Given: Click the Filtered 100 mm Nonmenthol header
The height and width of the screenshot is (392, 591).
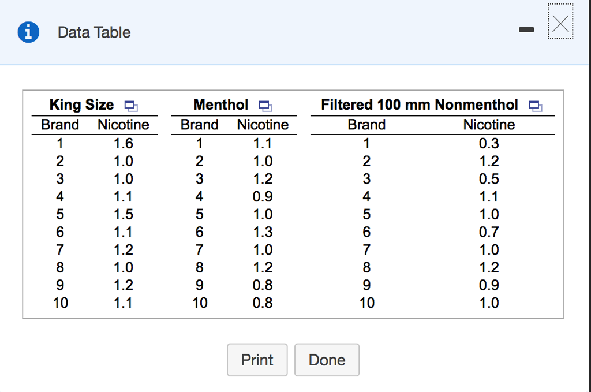Looking at the screenshot, I should [x=420, y=104].
